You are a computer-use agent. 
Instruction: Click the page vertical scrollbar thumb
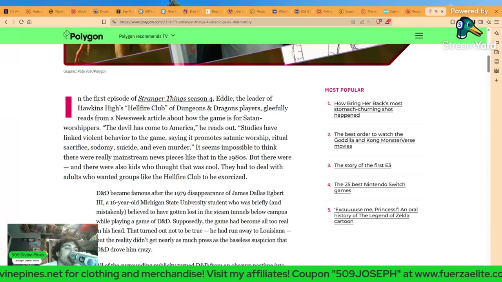tap(488, 63)
